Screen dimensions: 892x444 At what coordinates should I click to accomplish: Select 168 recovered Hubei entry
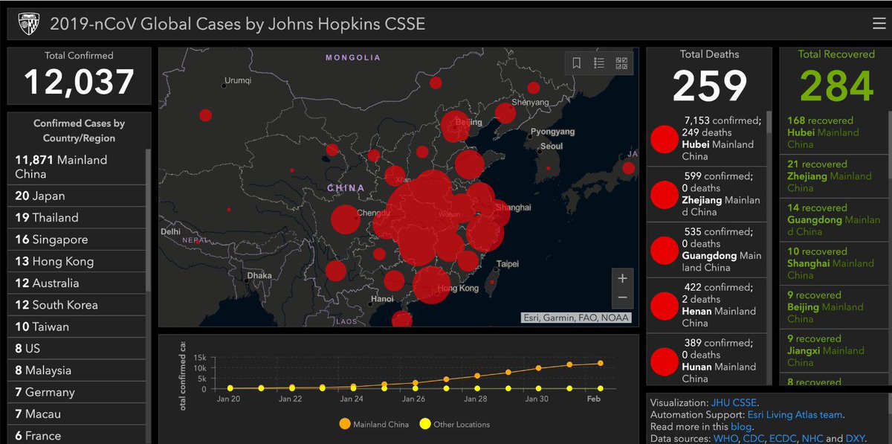pos(833,132)
